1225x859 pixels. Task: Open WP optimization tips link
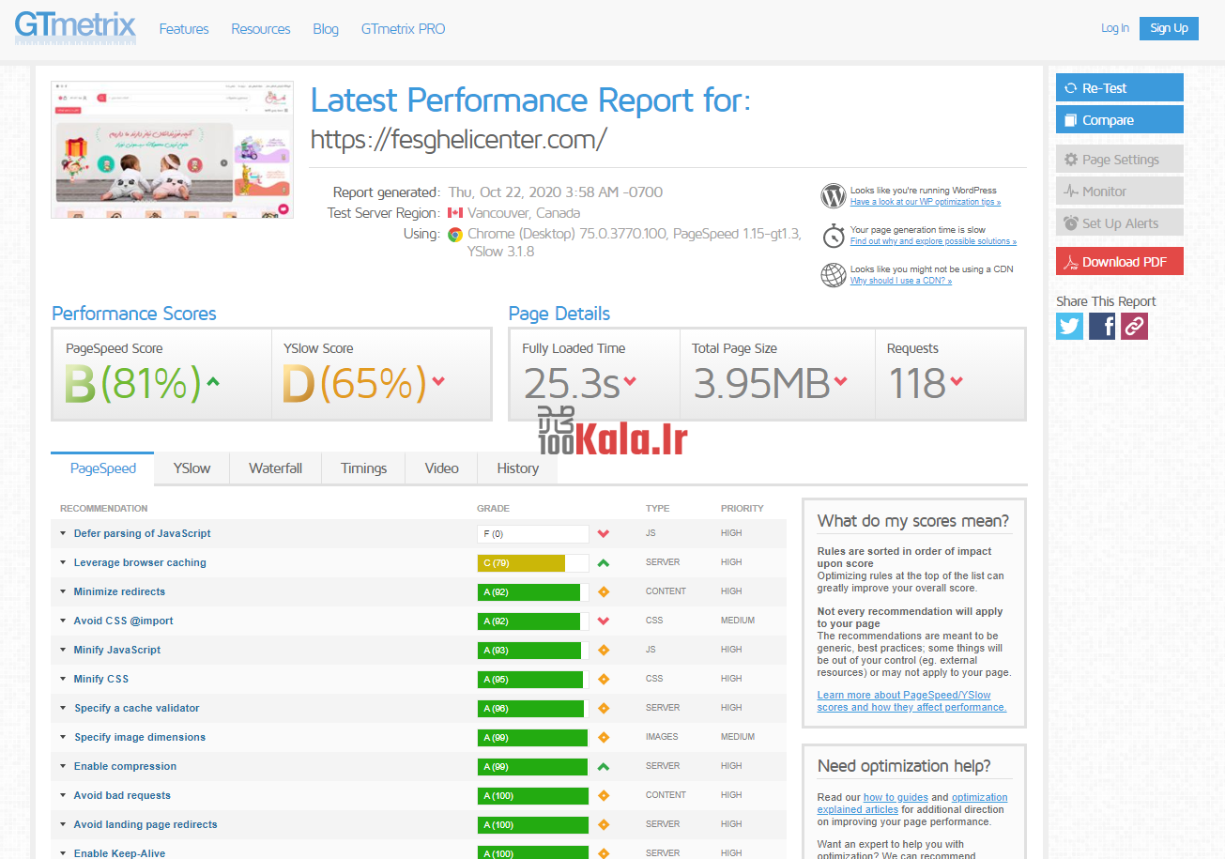[926, 202]
